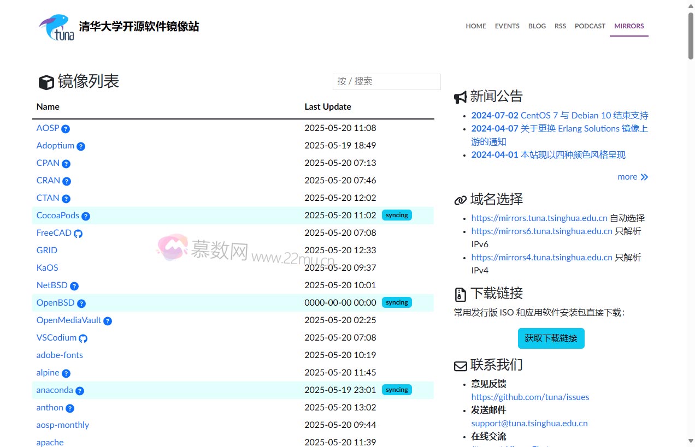Click the TUNA logo
Image resolution: width=695 pixels, height=447 pixels.
coord(57,26)
